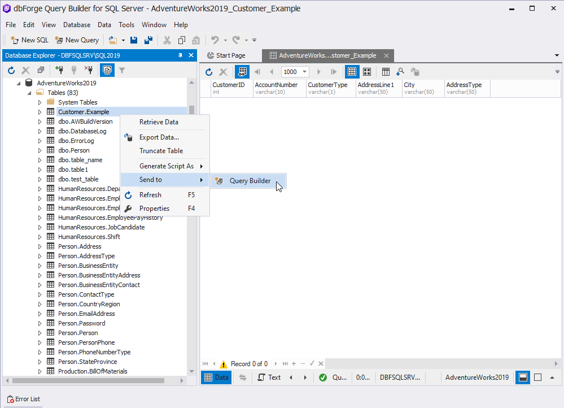Switch to Data view at bottom
The image size is (564, 408).
(x=216, y=377)
